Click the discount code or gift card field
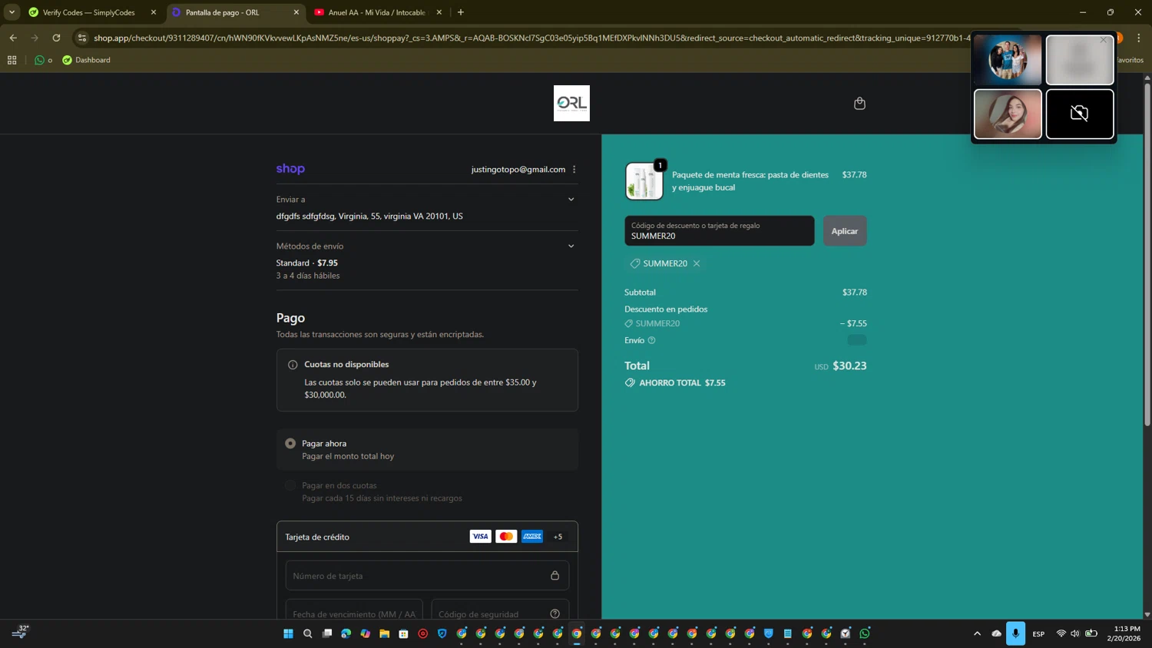Screen dimensions: 1152x648 click(x=719, y=231)
